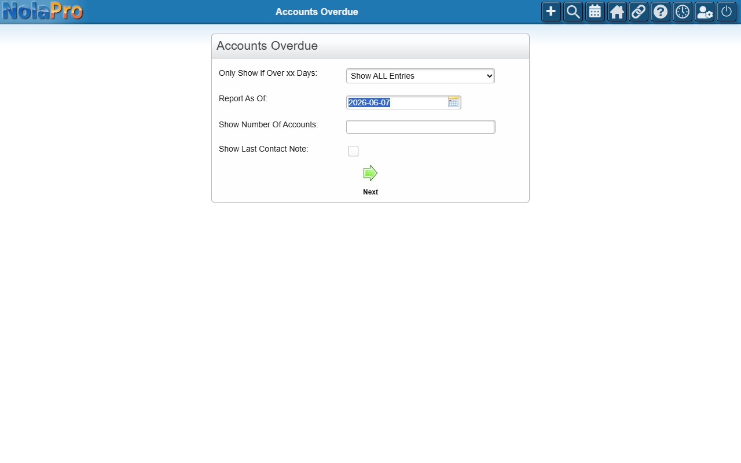Click the Only Show if Over xx Days label
The height and width of the screenshot is (463, 741).
tap(268, 74)
